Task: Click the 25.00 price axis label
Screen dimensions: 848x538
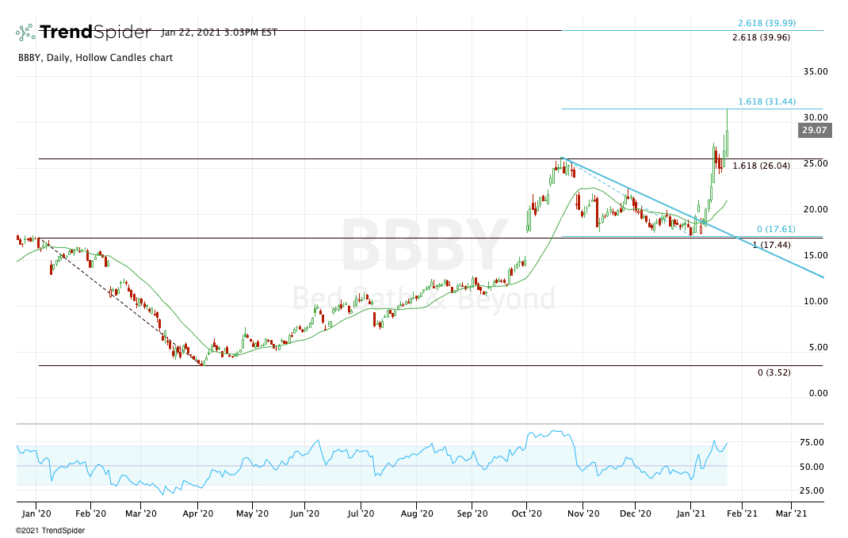Action: [815, 163]
